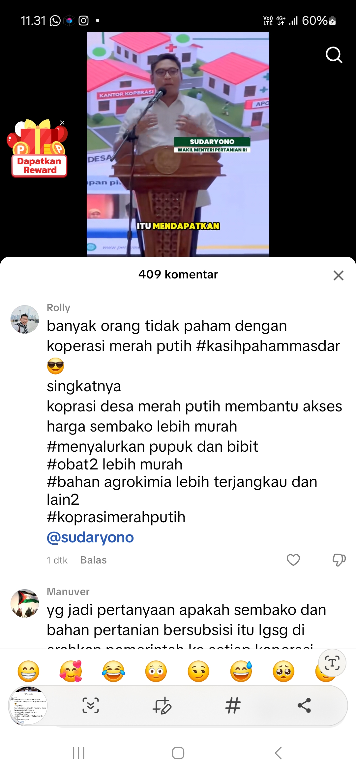Image resolution: width=356 pixels, height=772 pixels.
Task: Open the screenshot preview thumbnail
Action: point(28,705)
